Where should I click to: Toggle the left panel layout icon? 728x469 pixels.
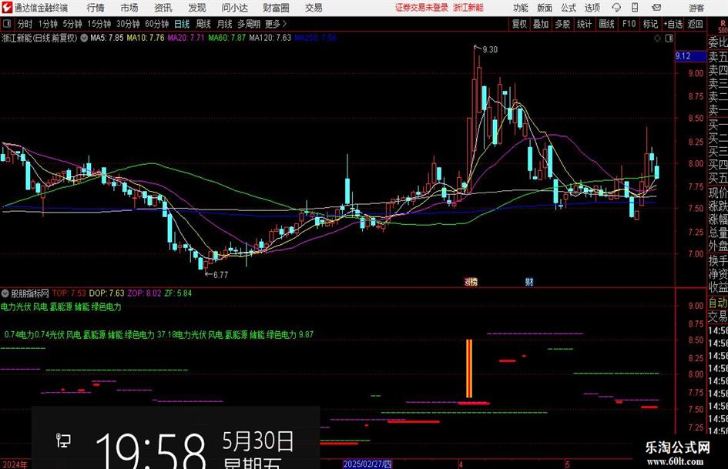(x=6, y=24)
